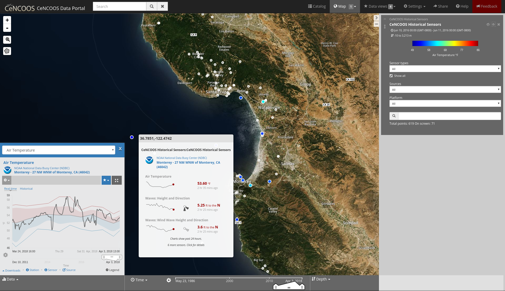Screen dimensions: 505x291
Task: Open the Sensor types dropdown
Action: click(445, 69)
